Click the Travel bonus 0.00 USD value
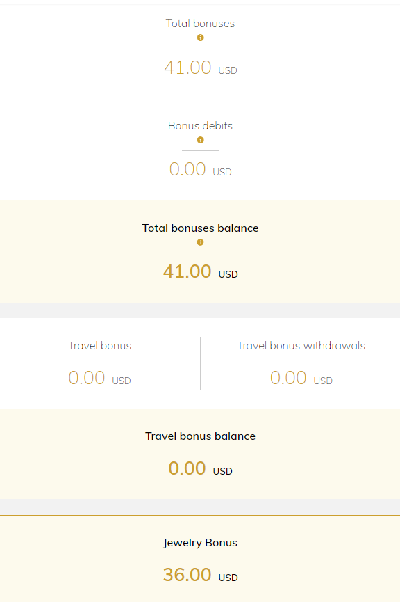This screenshot has width=400, height=602. 99,378
